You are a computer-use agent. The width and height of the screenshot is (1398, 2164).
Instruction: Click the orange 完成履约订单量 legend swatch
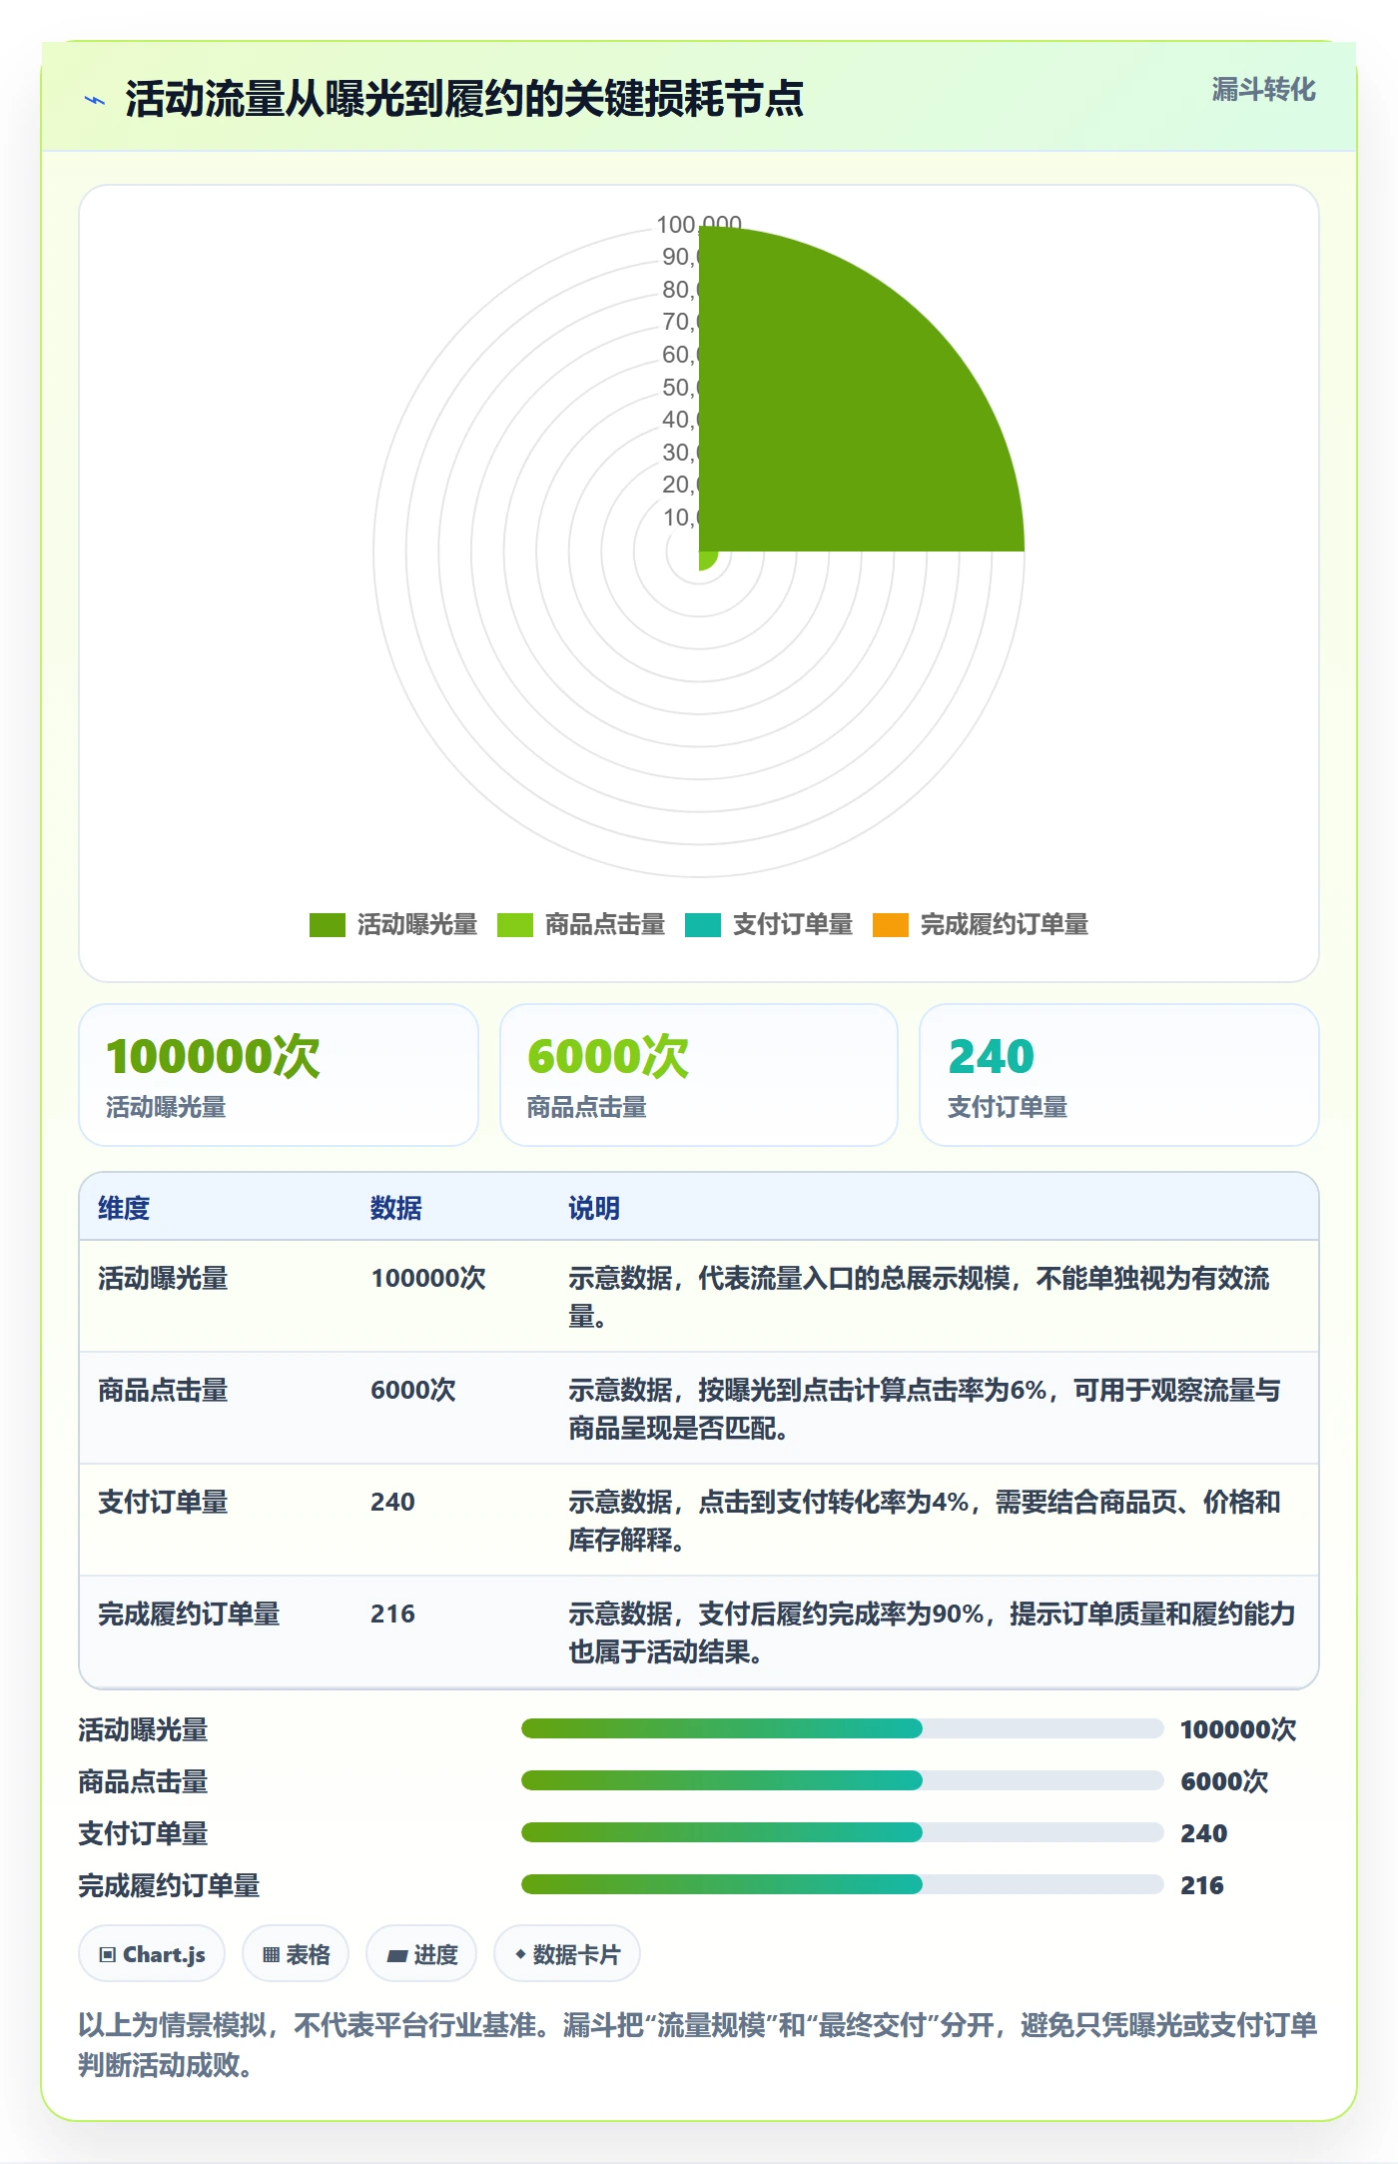click(x=891, y=925)
